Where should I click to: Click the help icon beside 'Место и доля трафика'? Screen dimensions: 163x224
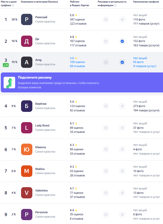pos(13,5)
